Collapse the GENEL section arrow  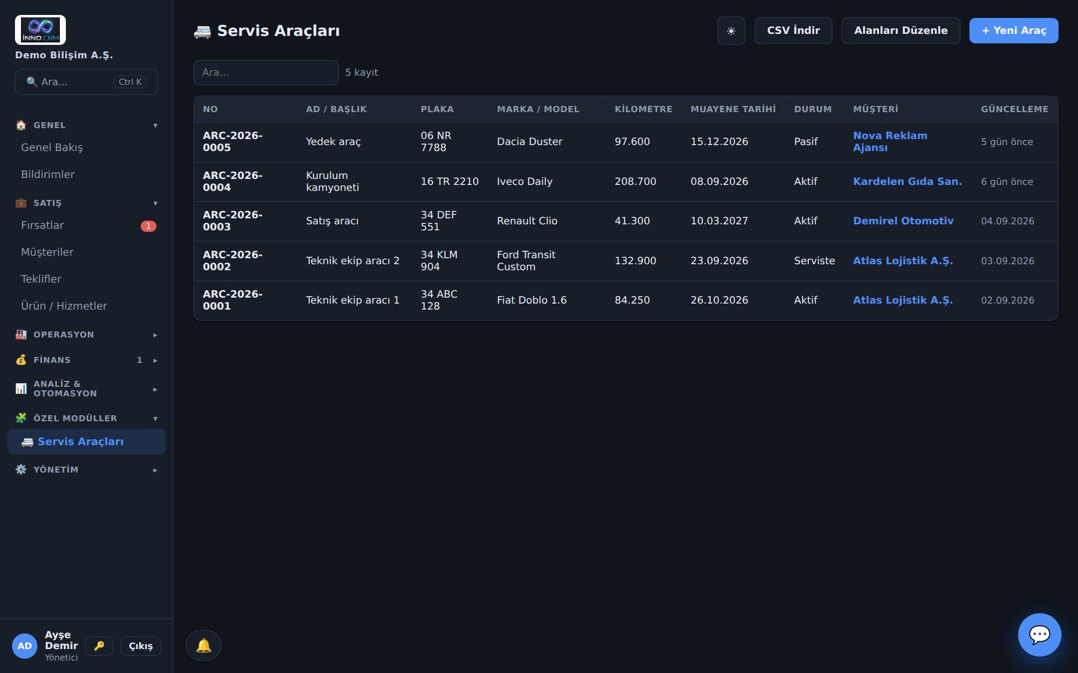tap(155, 126)
